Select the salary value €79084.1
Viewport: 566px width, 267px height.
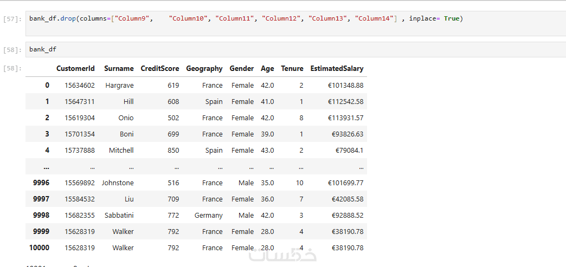point(345,150)
